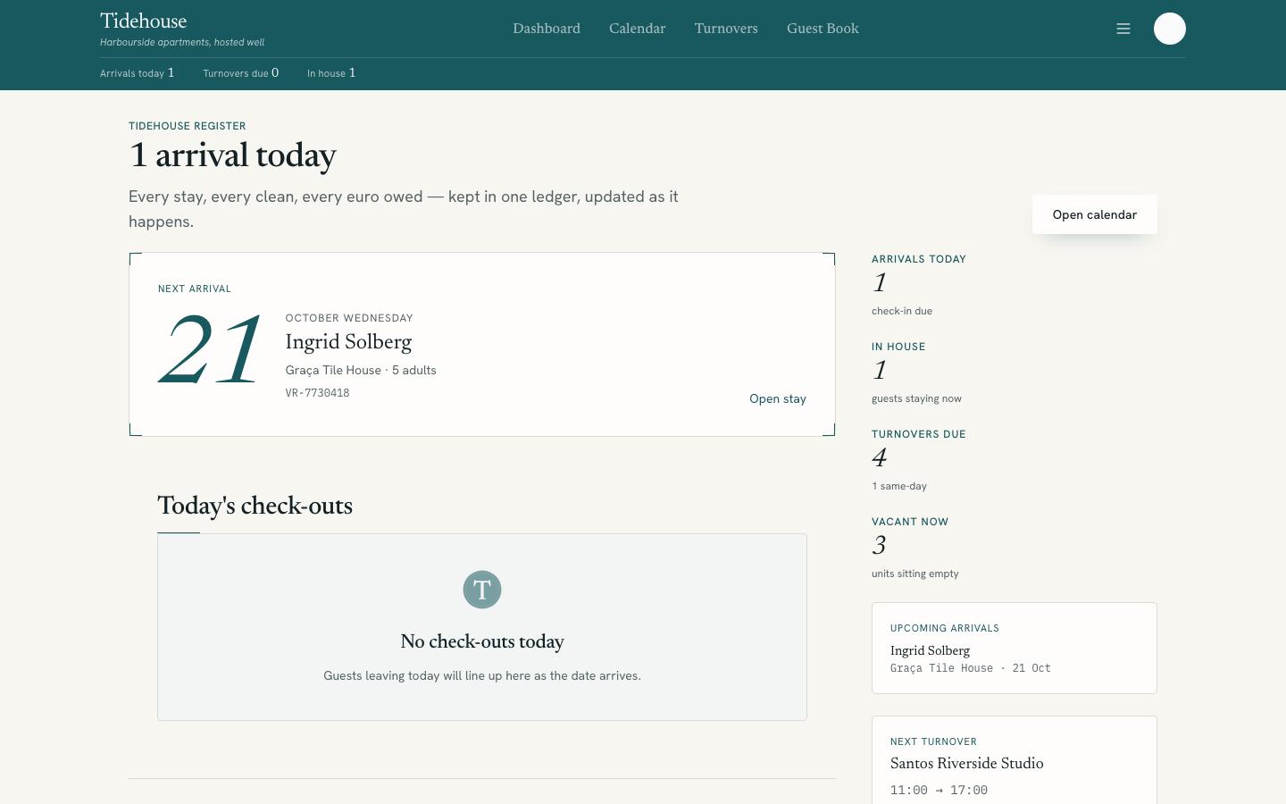Image resolution: width=1286 pixels, height=804 pixels.
Task: Click the No check-outs today message
Action: click(482, 642)
